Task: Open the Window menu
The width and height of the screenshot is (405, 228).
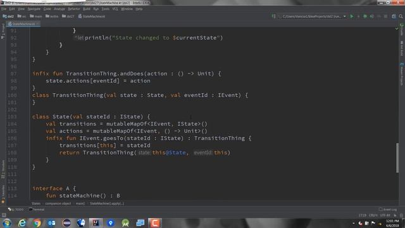Action: [x=127, y=9]
